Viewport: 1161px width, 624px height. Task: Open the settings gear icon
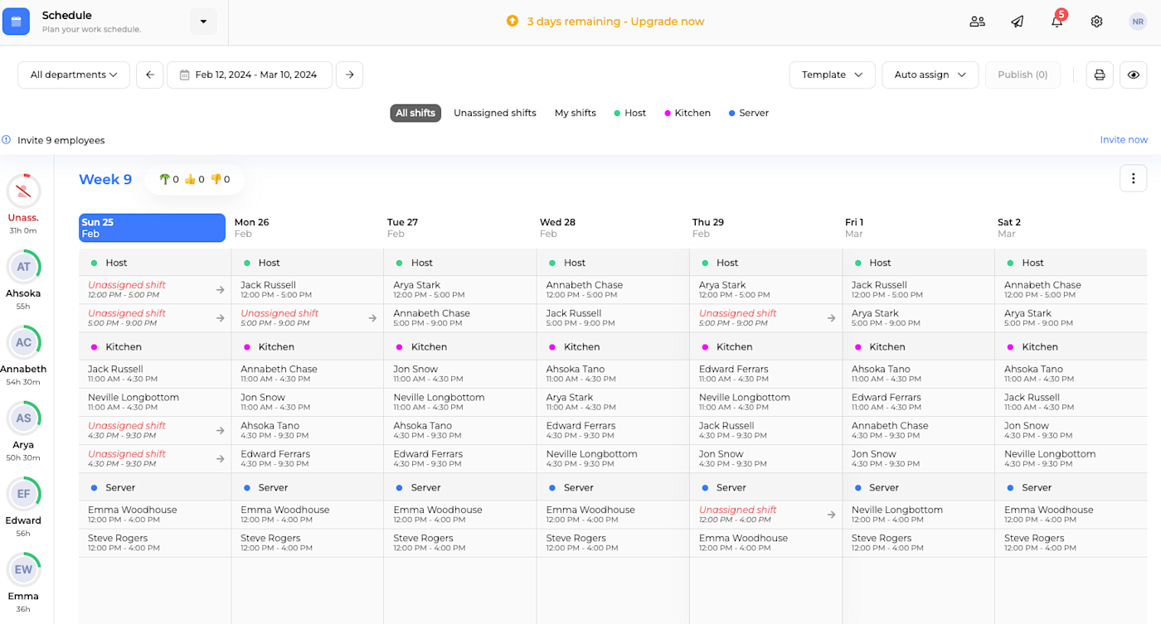click(1096, 22)
